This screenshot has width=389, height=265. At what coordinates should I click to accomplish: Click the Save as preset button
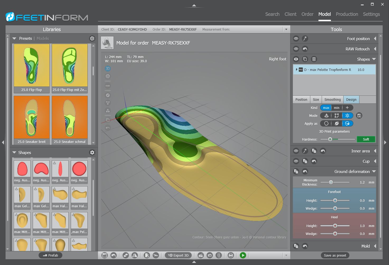coord(335,255)
